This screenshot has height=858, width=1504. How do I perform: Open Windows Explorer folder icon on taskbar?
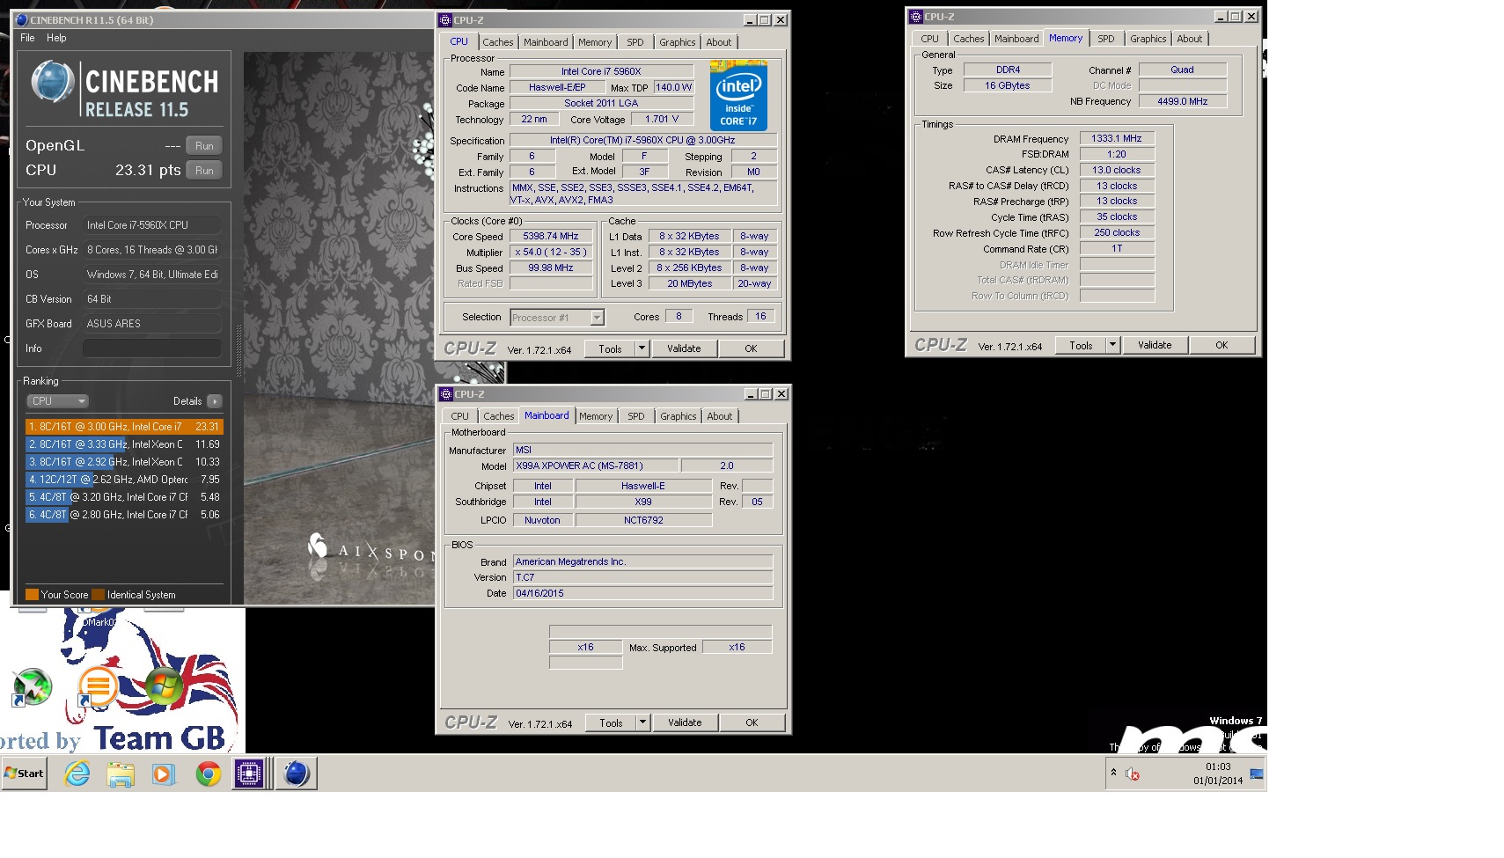pyautogui.click(x=121, y=774)
